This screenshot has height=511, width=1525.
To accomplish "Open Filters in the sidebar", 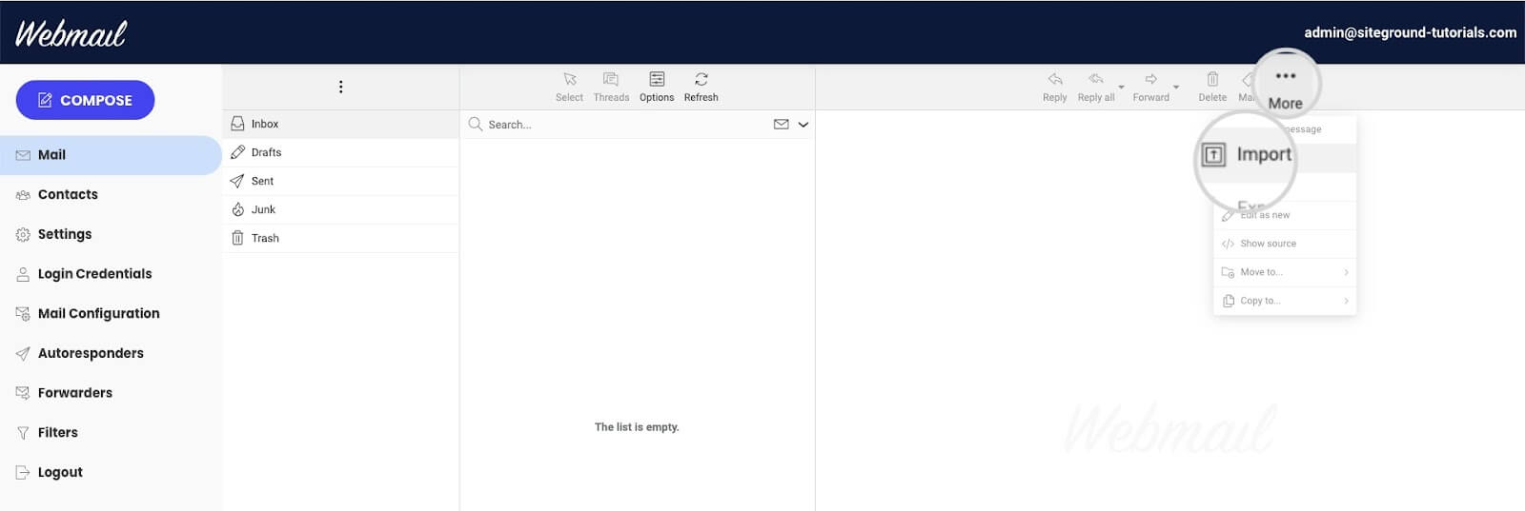I will (57, 433).
